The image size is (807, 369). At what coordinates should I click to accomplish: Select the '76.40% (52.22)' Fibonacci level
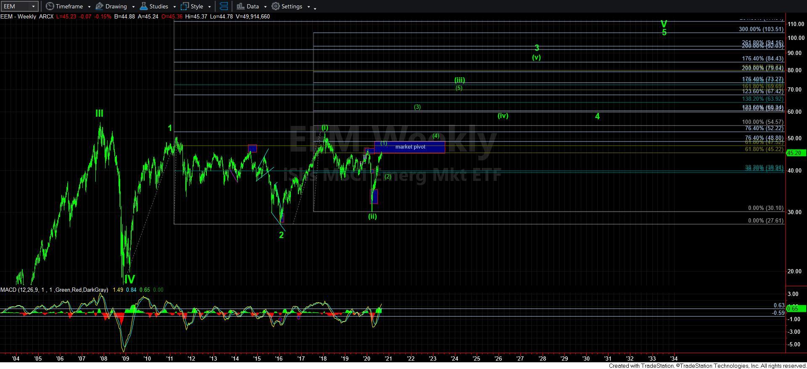pyautogui.click(x=764, y=128)
